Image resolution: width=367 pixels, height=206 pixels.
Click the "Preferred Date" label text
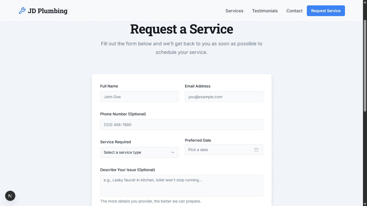pos(198,140)
